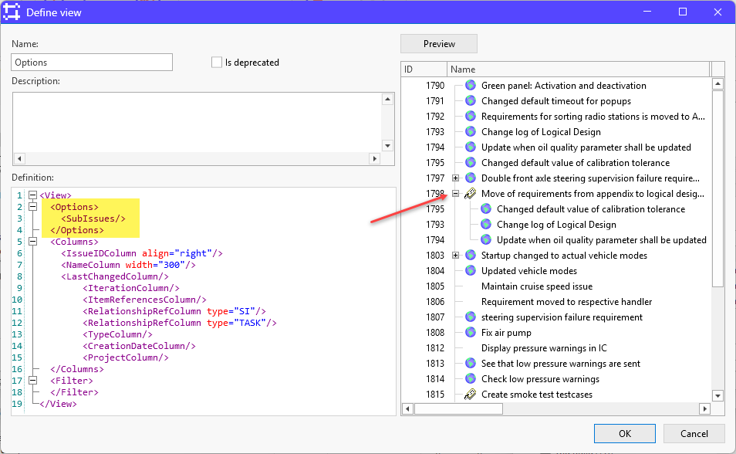Click the CreationDateColumn line
This screenshot has width=736, height=454.
(139, 346)
